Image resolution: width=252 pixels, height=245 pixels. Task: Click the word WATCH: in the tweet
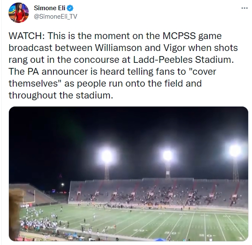pos(27,36)
